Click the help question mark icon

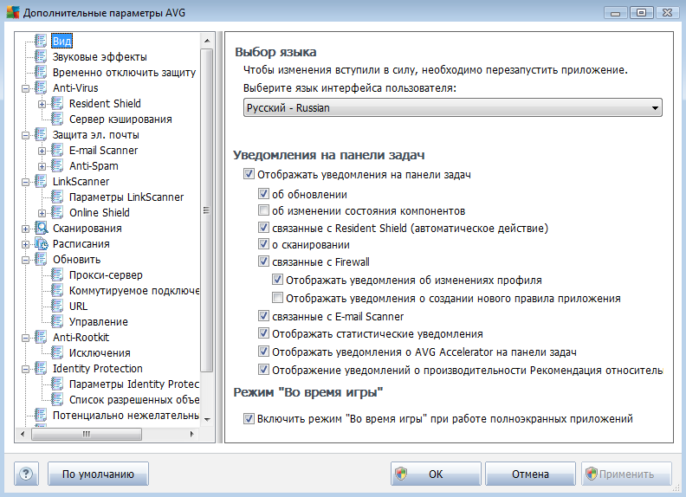(26, 474)
